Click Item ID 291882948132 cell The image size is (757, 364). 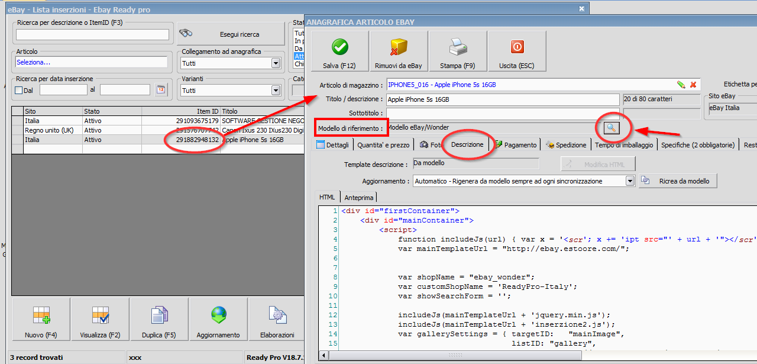(x=198, y=140)
